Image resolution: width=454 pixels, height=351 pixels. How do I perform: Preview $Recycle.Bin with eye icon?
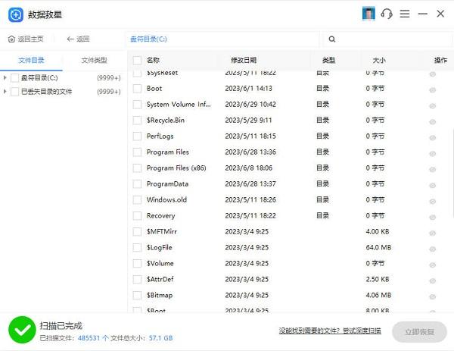click(x=433, y=122)
